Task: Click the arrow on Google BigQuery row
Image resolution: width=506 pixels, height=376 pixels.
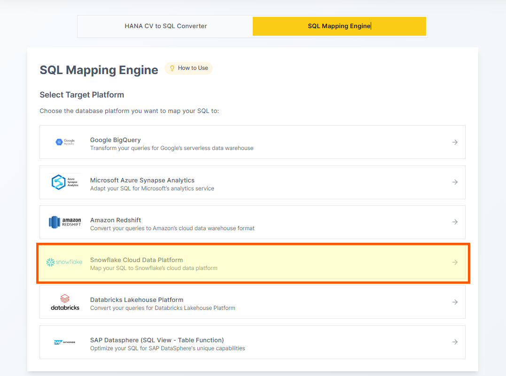Action: coord(455,142)
